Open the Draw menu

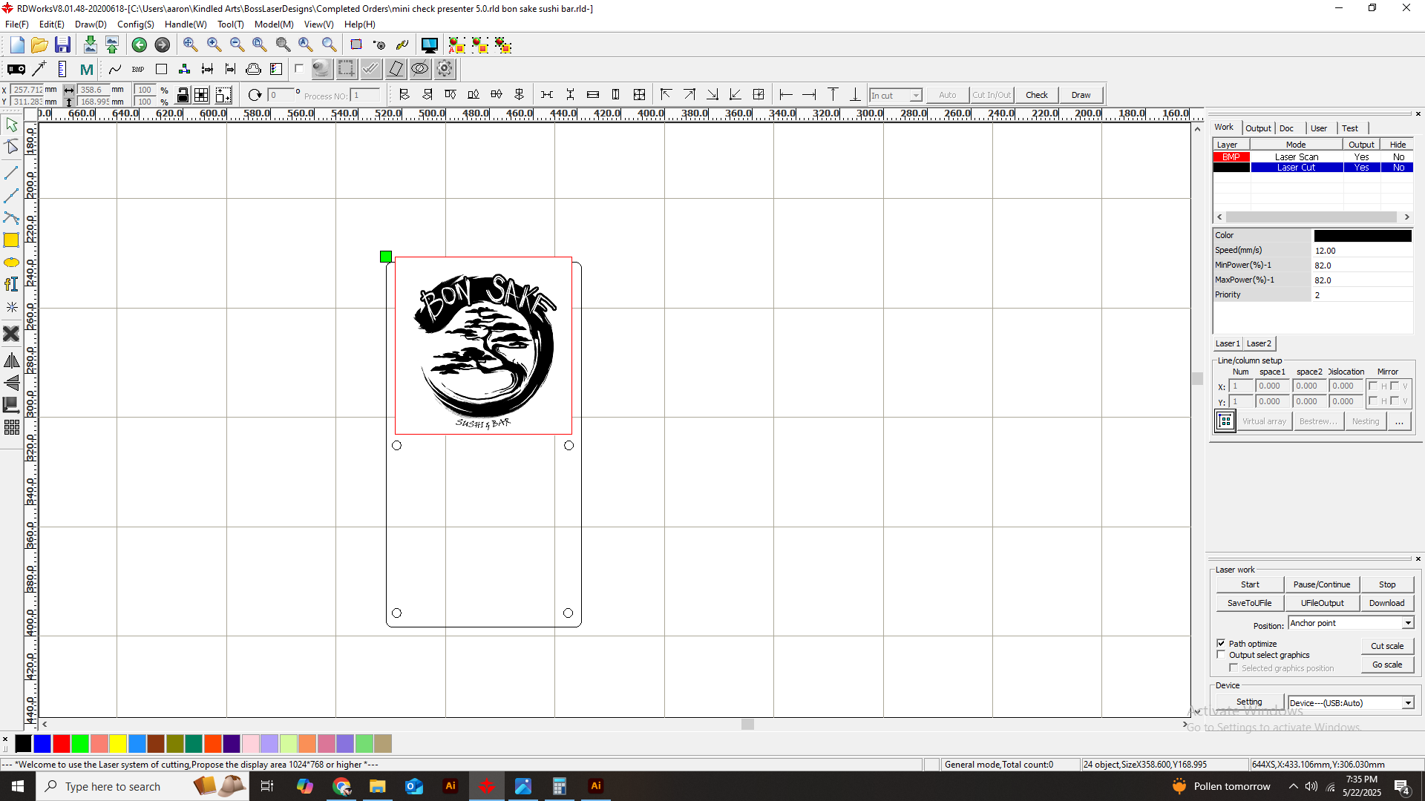click(91, 24)
